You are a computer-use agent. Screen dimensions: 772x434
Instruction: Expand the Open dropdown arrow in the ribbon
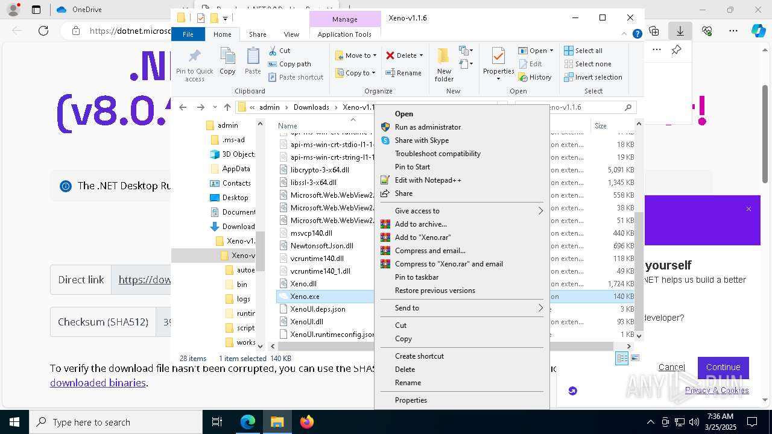(551, 51)
